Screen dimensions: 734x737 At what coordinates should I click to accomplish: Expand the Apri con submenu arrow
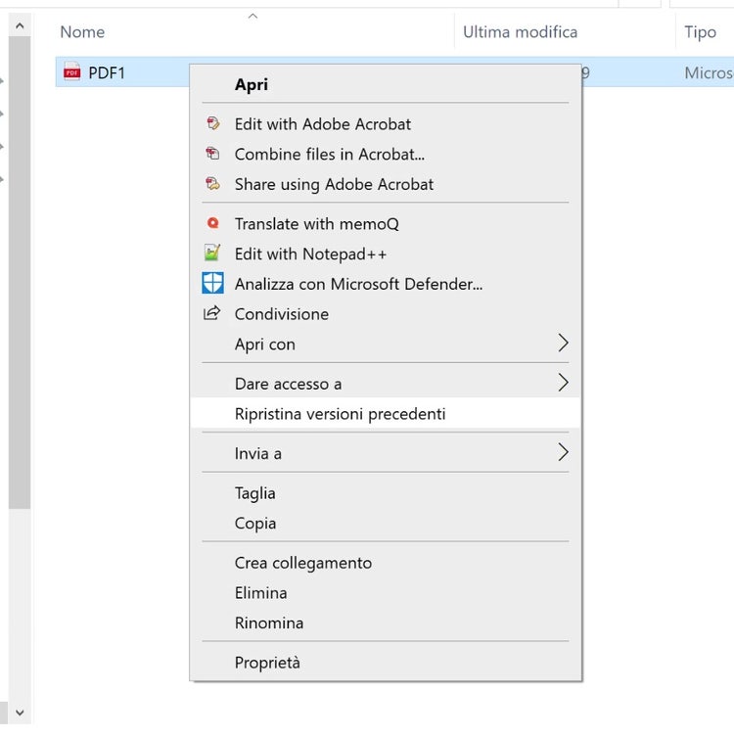click(563, 344)
